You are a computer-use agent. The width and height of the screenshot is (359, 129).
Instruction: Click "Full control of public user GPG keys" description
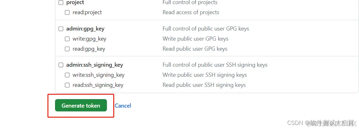[x=206, y=29]
